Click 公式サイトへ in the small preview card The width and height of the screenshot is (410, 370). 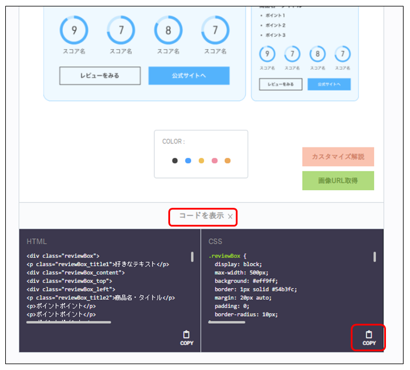(329, 84)
